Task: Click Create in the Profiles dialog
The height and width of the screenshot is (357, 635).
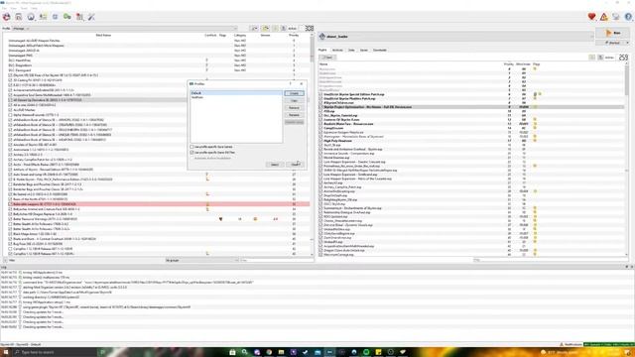Action: click(x=294, y=93)
